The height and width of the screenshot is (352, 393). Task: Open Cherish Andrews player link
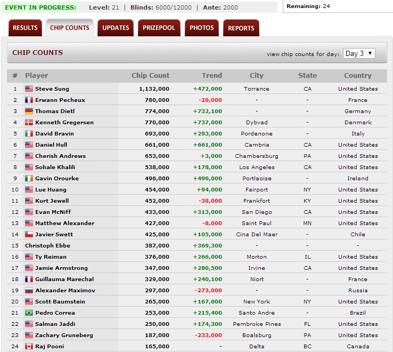60,156
